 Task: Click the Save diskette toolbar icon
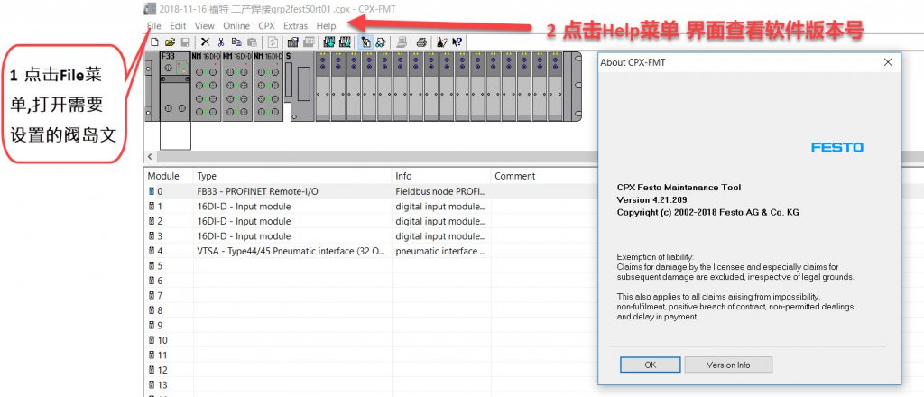(x=185, y=42)
